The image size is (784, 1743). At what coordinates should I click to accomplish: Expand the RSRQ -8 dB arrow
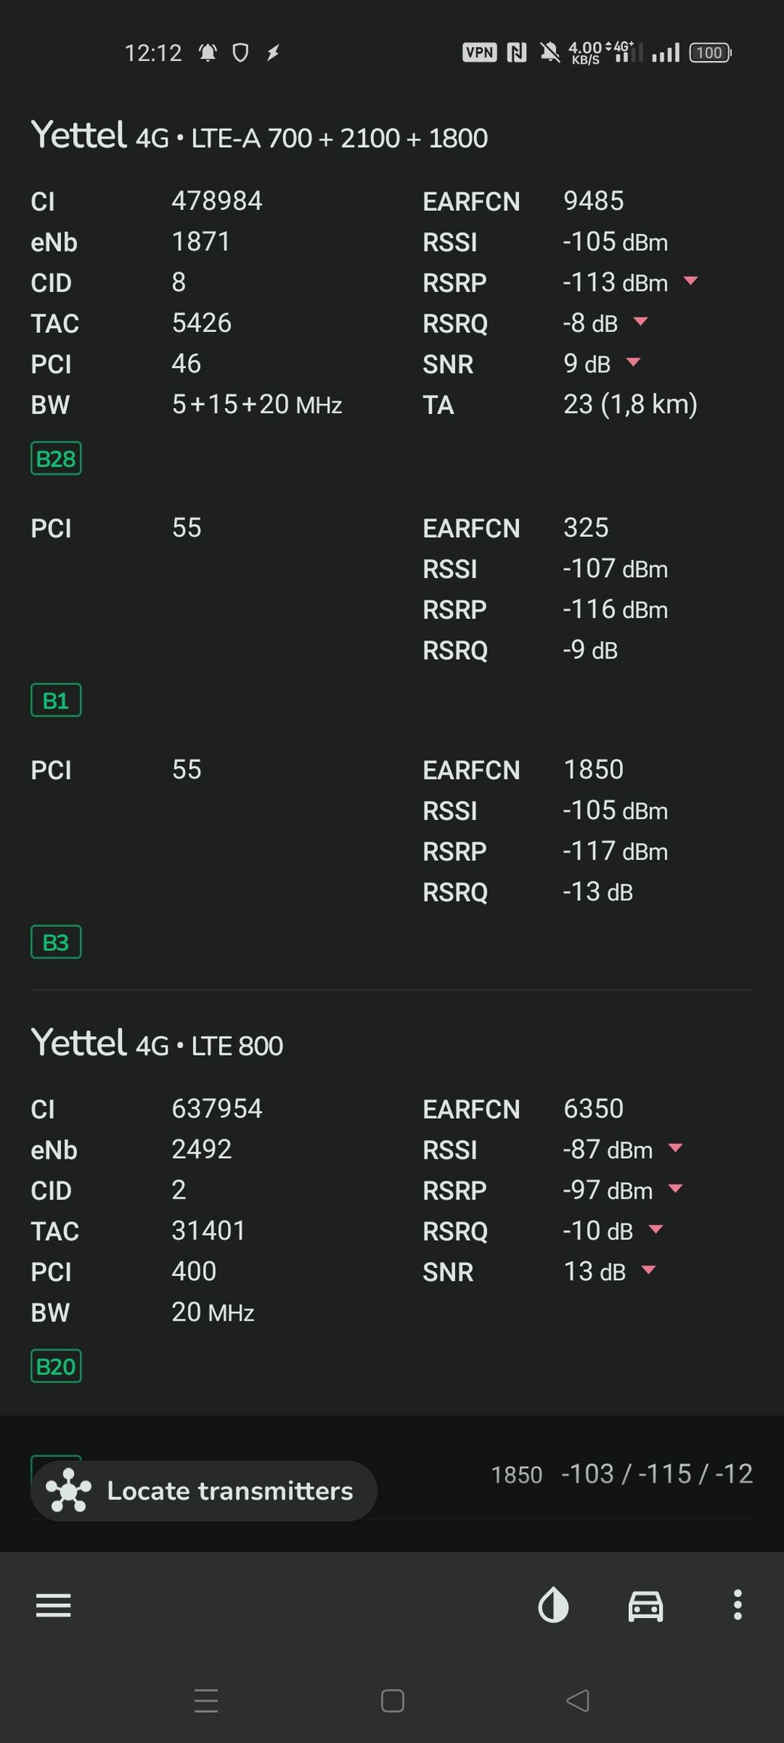640,322
